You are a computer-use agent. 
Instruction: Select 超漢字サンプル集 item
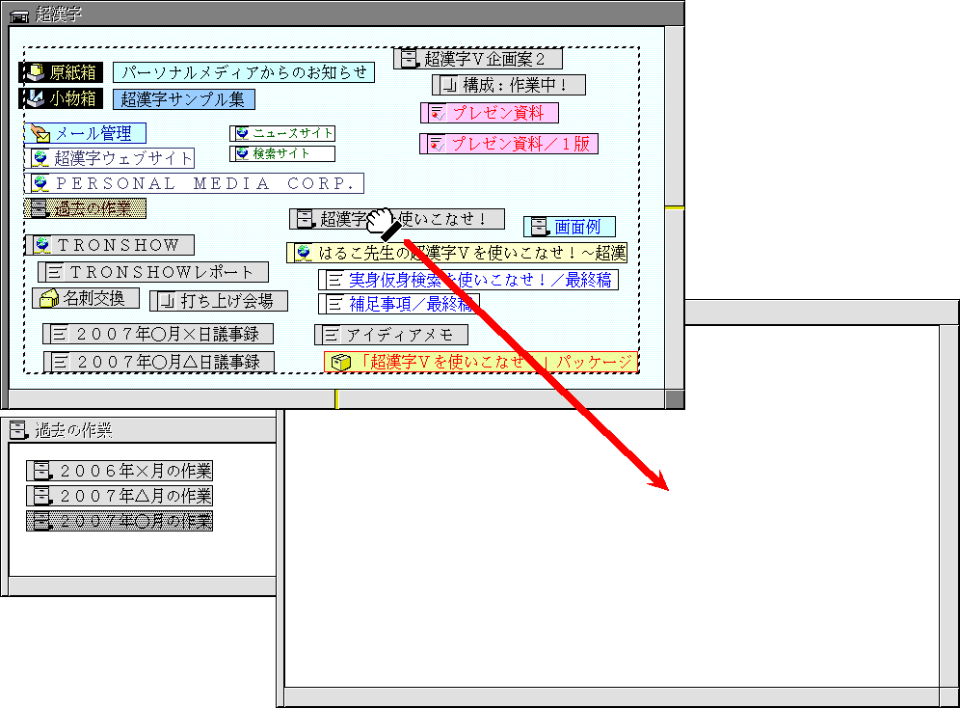[x=183, y=99]
